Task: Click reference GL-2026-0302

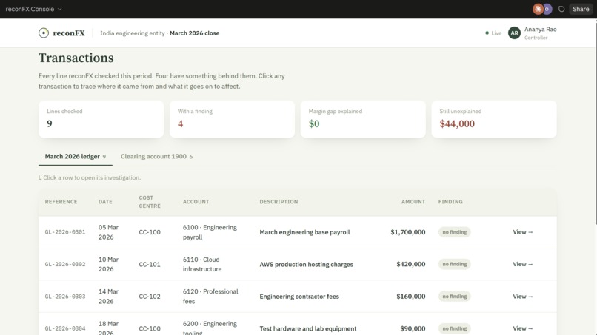Action: pos(65,264)
